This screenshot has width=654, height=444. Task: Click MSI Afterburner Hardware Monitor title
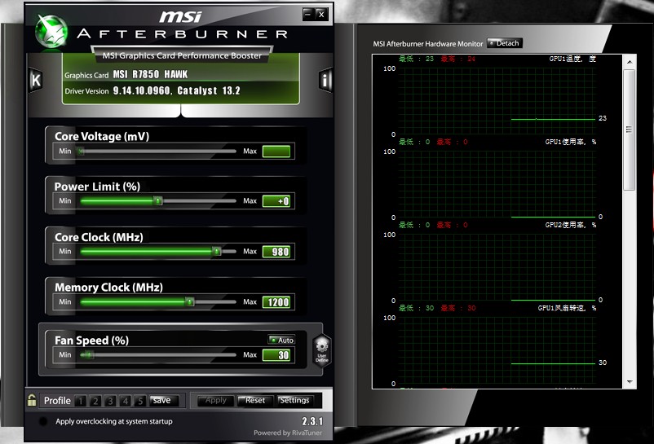[428, 44]
